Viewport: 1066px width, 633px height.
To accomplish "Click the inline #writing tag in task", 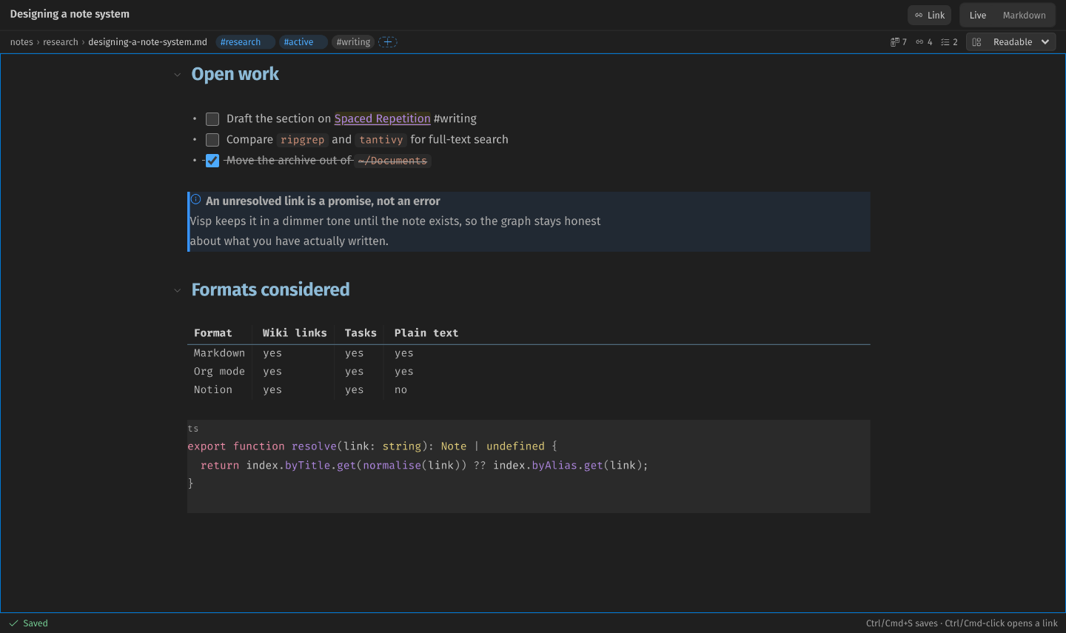I will coord(455,118).
